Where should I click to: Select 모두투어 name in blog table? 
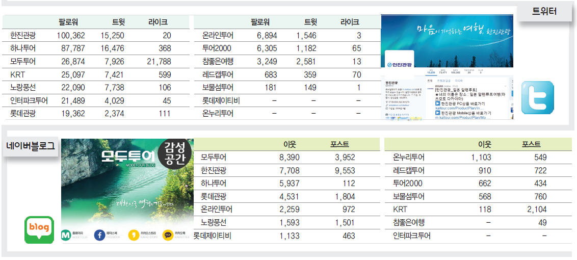[214, 158]
